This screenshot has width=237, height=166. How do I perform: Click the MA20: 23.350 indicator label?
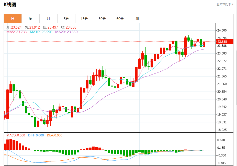tap(66, 32)
